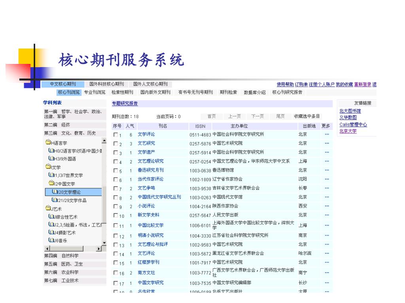Open the 使用帮助 link
This screenshot has height=303, width=405.
[x=285, y=84]
